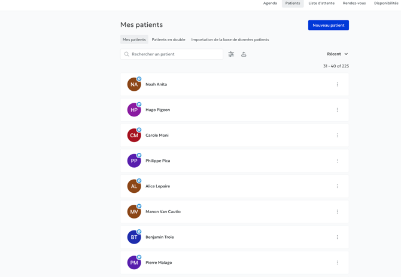Switch to Patients en double tab
401x277 pixels.
(x=168, y=40)
